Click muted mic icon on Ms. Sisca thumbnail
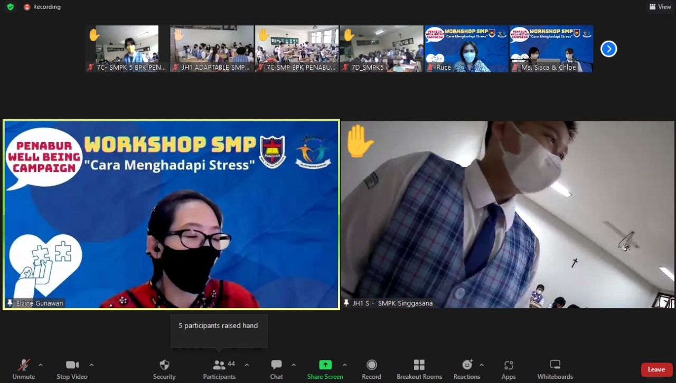 (516, 68)
